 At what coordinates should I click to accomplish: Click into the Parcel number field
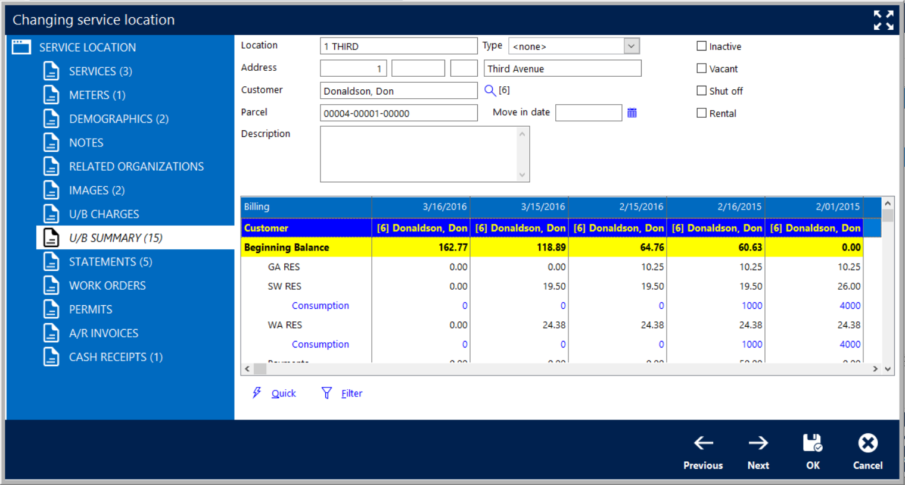click(398, 113)
